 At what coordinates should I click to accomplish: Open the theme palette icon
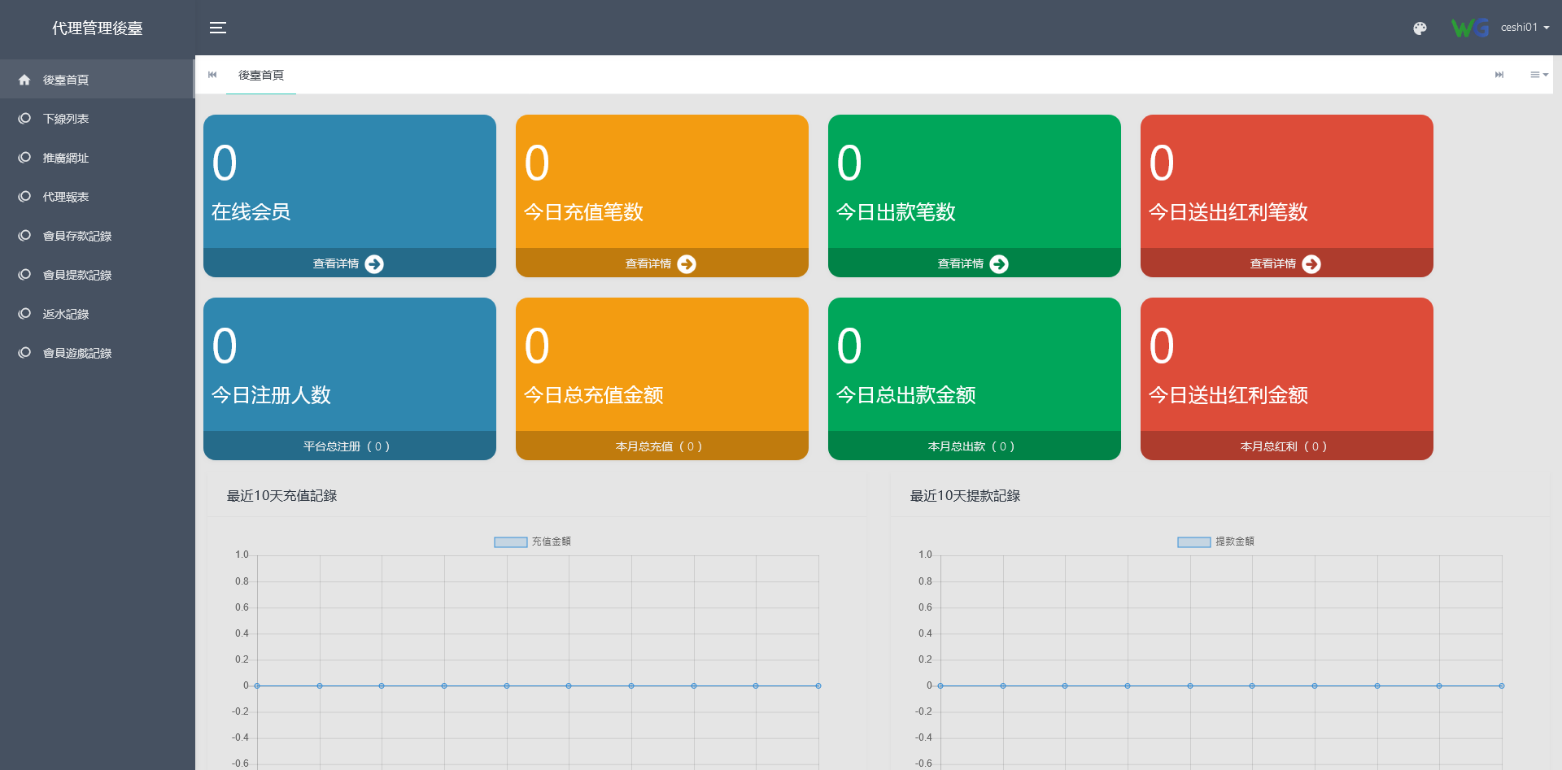tap(1420, 28)
